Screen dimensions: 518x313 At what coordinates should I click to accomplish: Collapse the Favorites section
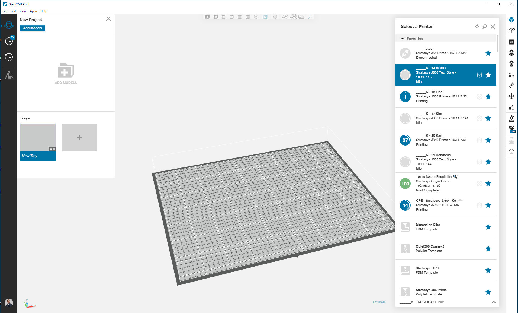pos(403,39)
